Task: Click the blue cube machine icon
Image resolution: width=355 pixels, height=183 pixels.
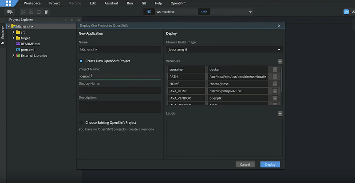Action: pyautogui.click(x=149, y=12)
